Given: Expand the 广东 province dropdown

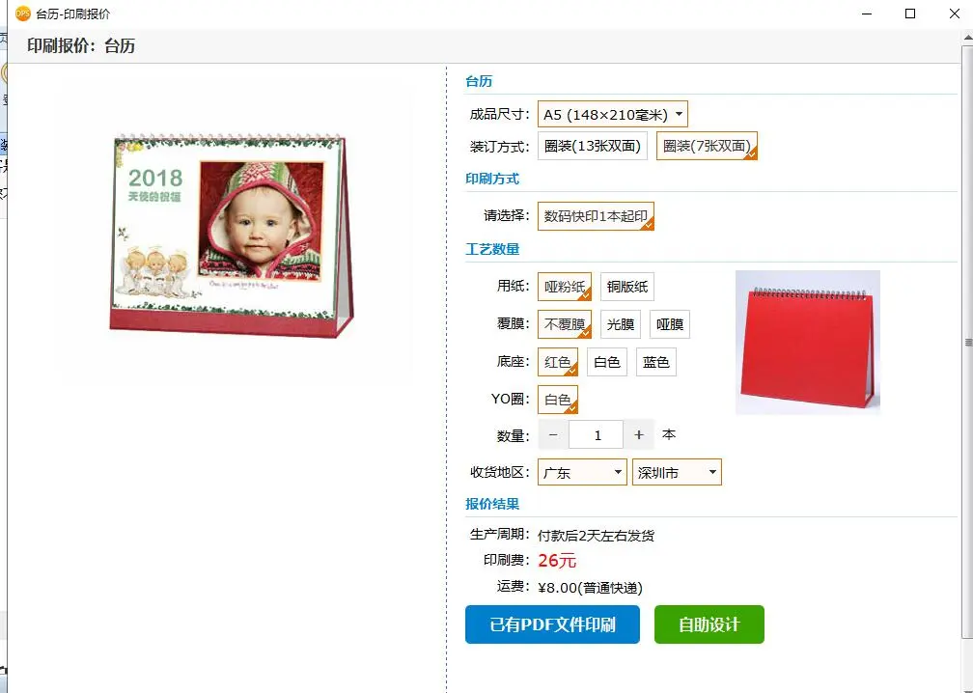Looking at the screenshot, I should coord(582,472).
